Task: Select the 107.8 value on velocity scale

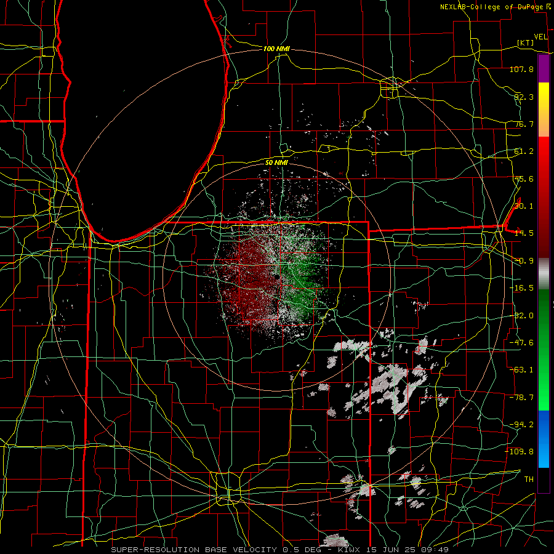Action: click(x=521, y=69)
